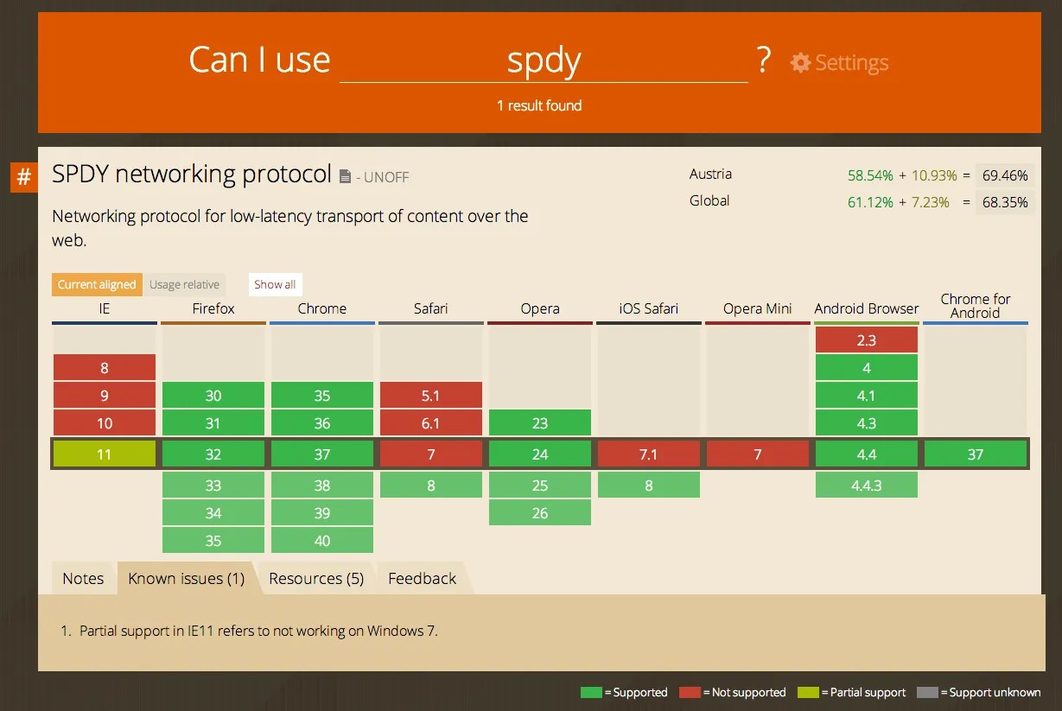Switch to "Usage relative" view

[x=184, y=284]
